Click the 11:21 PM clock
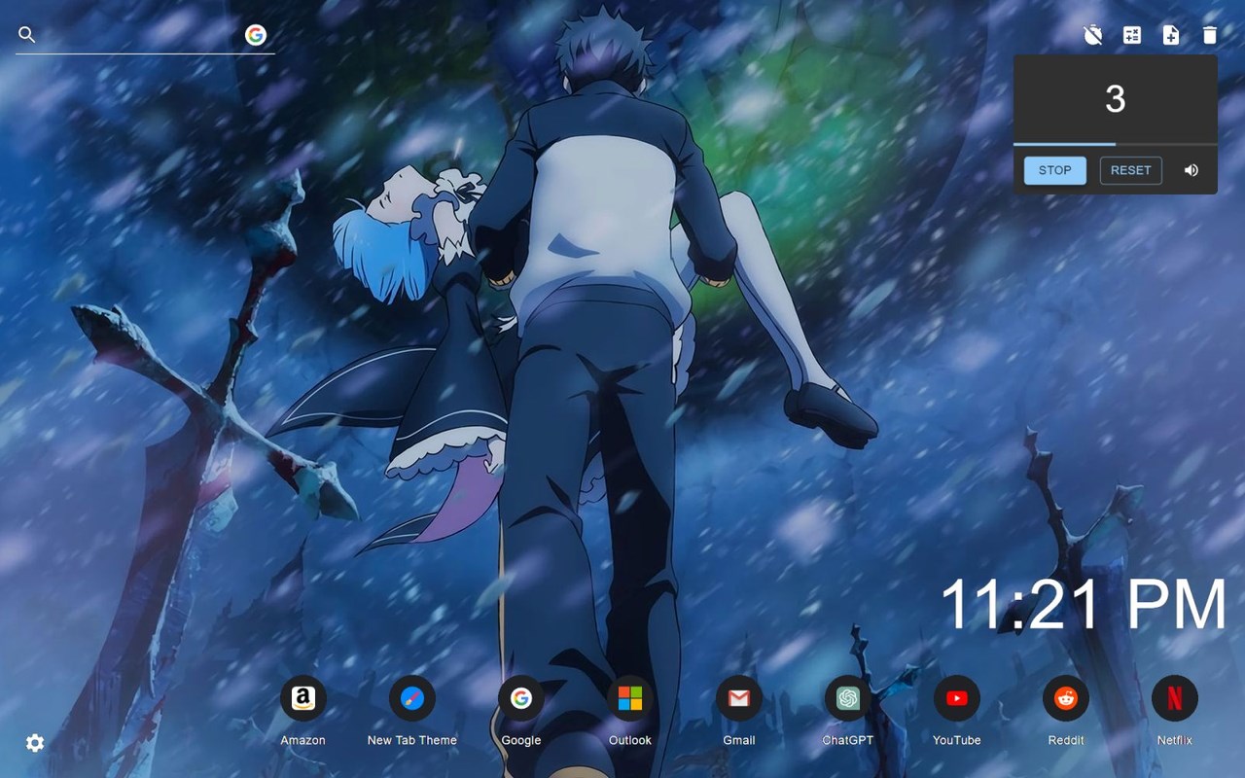Viewport: 1245px width, 778px height. click(x=1084, y=605)
